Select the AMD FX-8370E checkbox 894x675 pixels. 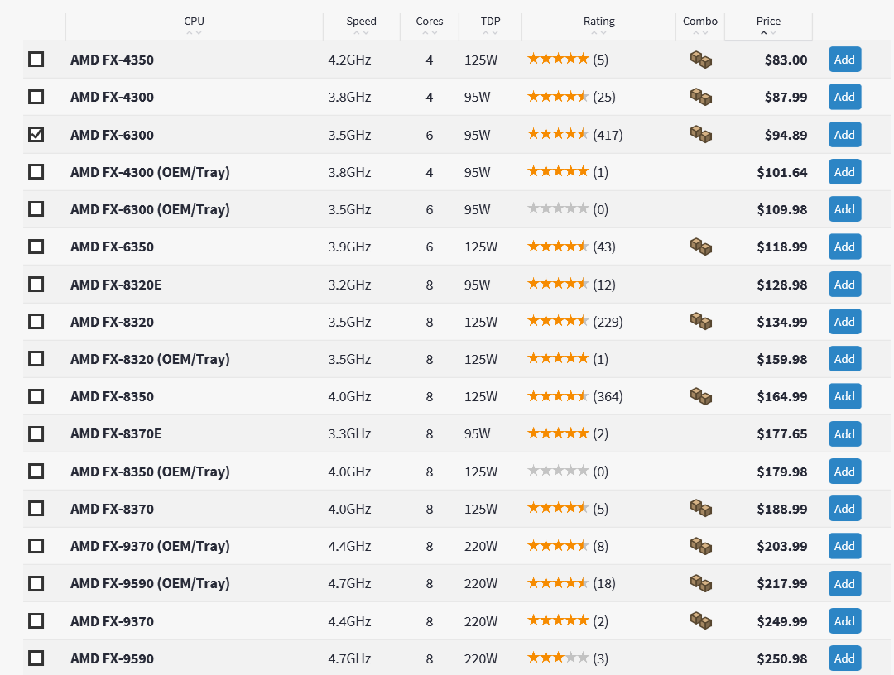point(36,433)
